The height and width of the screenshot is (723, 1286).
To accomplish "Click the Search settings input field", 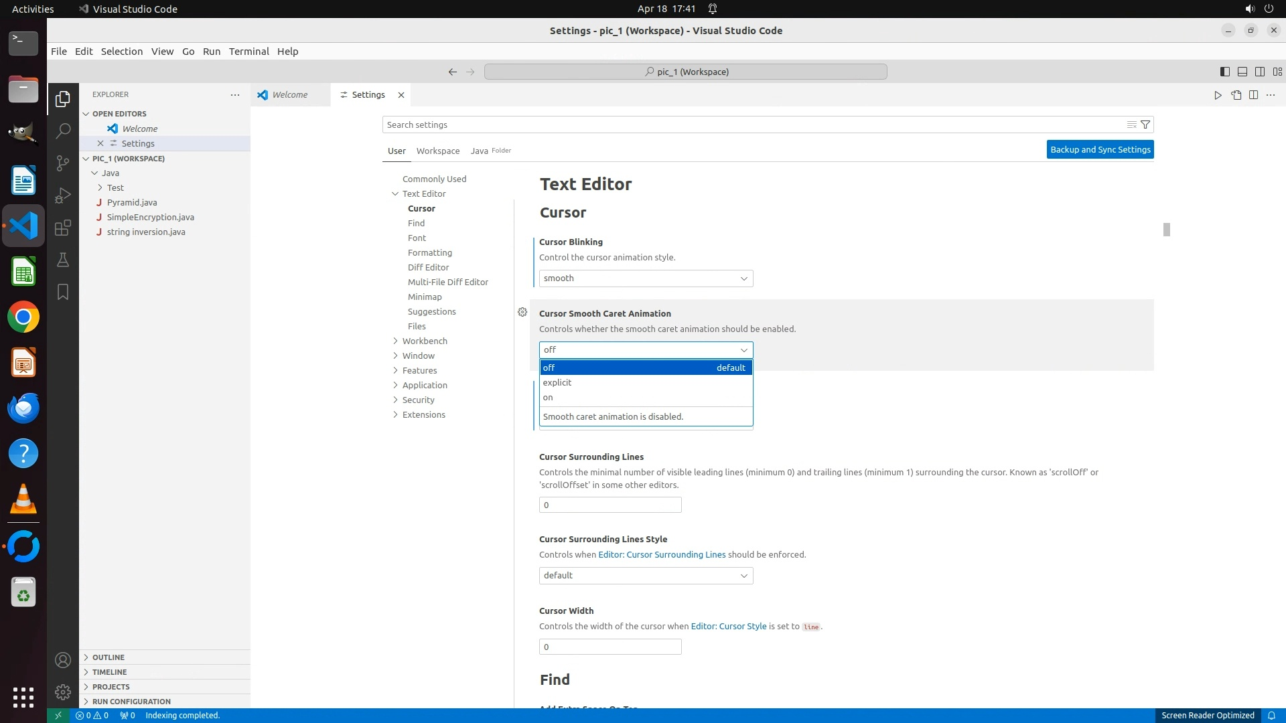I will point(750,125).
